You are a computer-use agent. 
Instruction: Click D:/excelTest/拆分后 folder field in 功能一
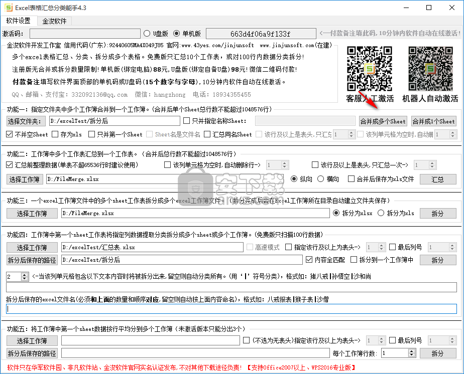(x=114, y=121)
